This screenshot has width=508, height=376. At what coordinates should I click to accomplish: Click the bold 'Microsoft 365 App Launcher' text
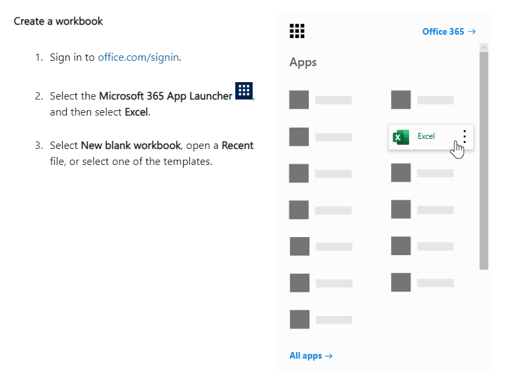tap(166, 96)
